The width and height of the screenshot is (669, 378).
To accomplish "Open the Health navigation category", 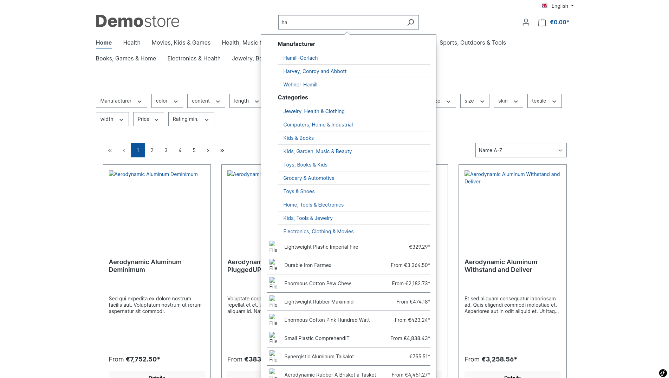I will click(132, 43).
